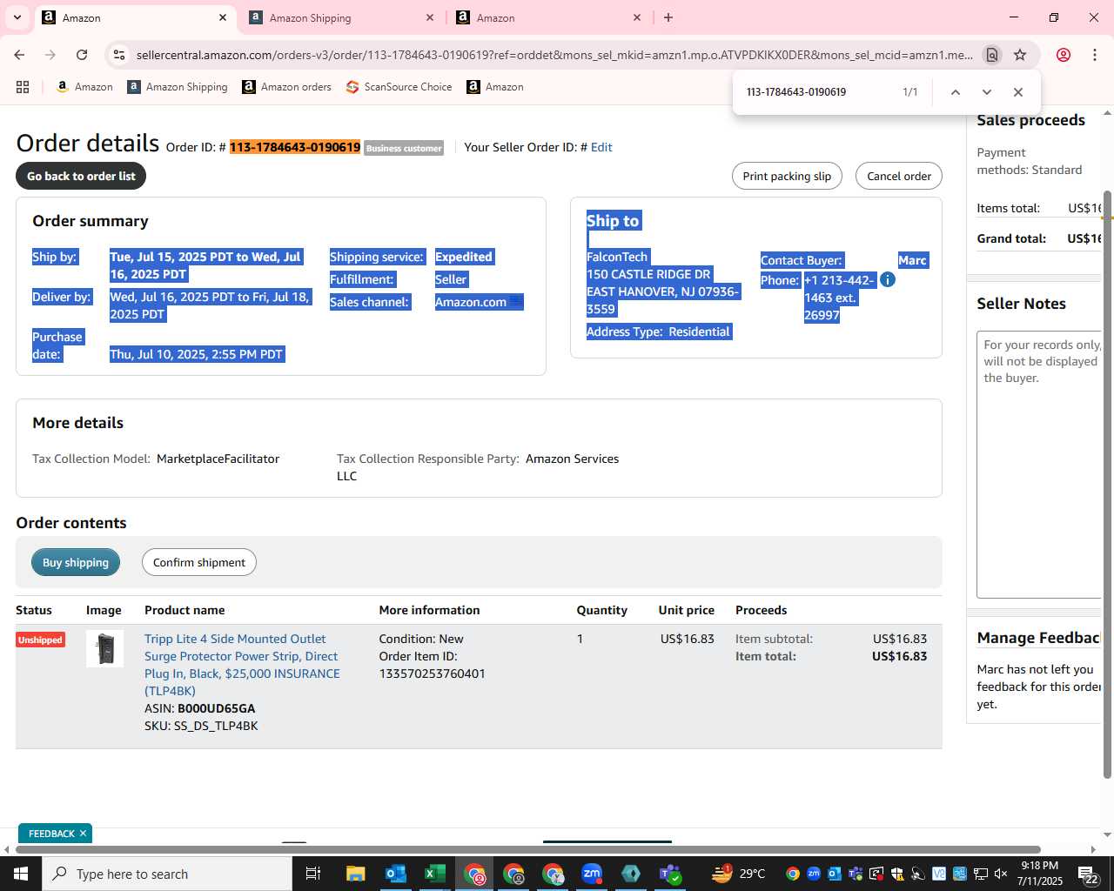Open Zoom from the taskbar
The image size is (1114, 891).
[592, 874]
